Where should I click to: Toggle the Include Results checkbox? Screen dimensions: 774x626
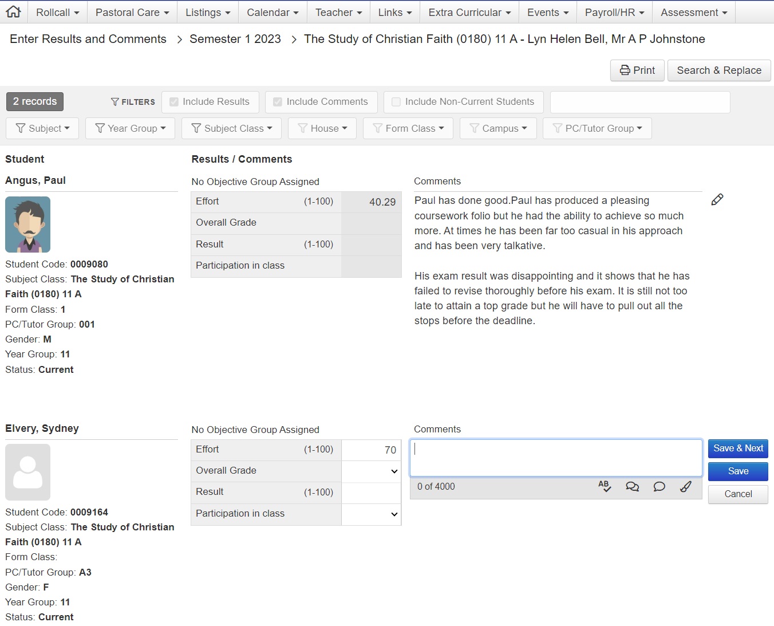click(174, 102)
